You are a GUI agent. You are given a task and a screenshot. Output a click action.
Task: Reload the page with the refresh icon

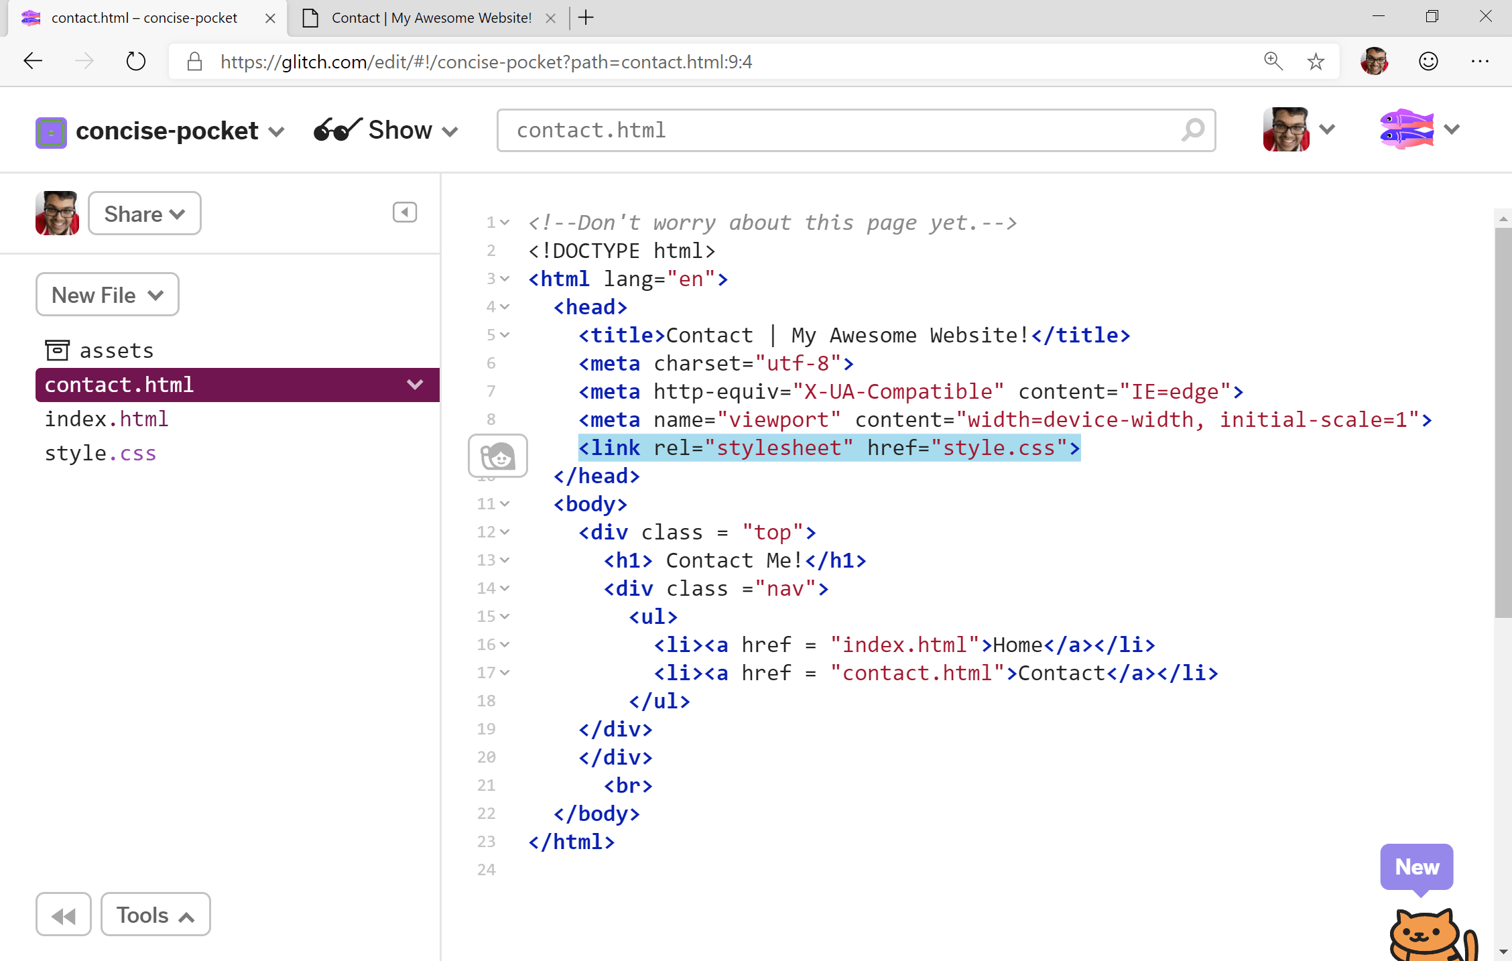[135, 62]
